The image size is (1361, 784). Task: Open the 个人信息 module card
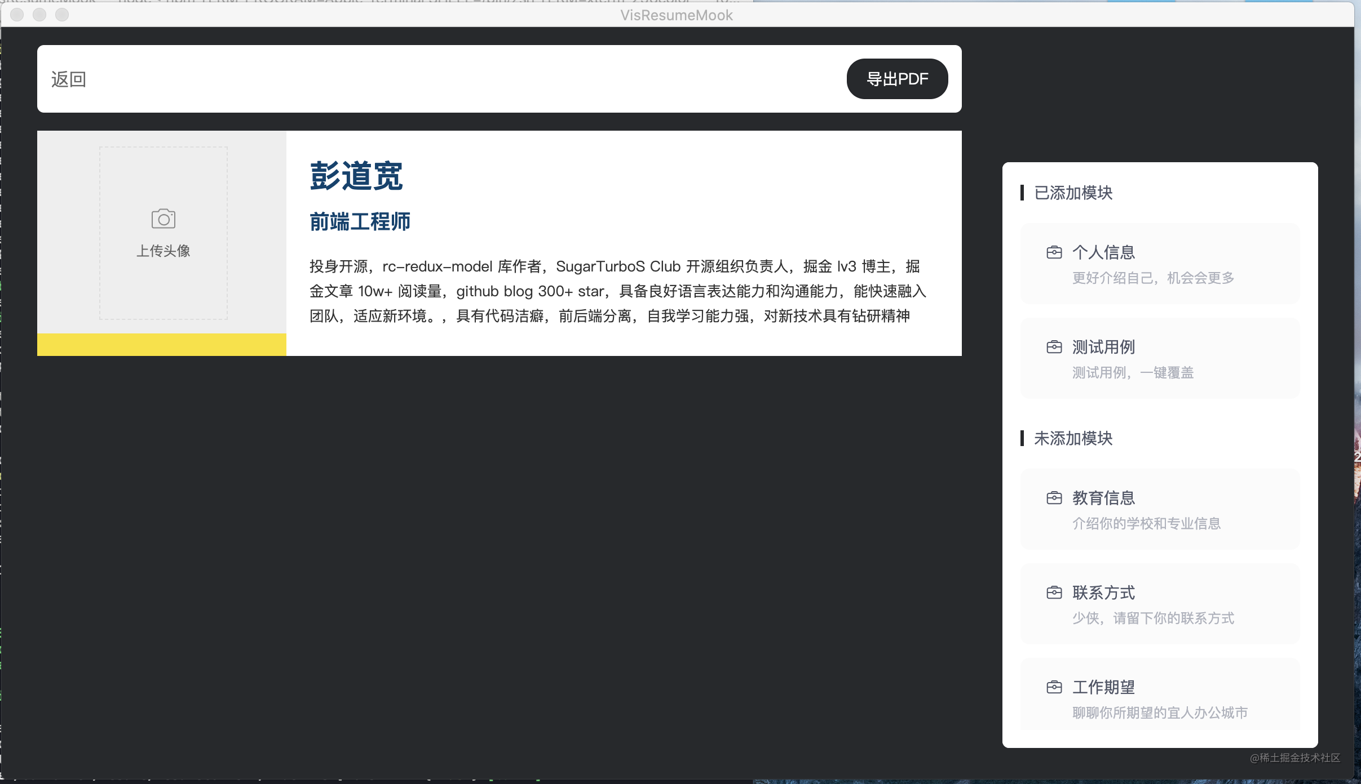[1160, 264]
